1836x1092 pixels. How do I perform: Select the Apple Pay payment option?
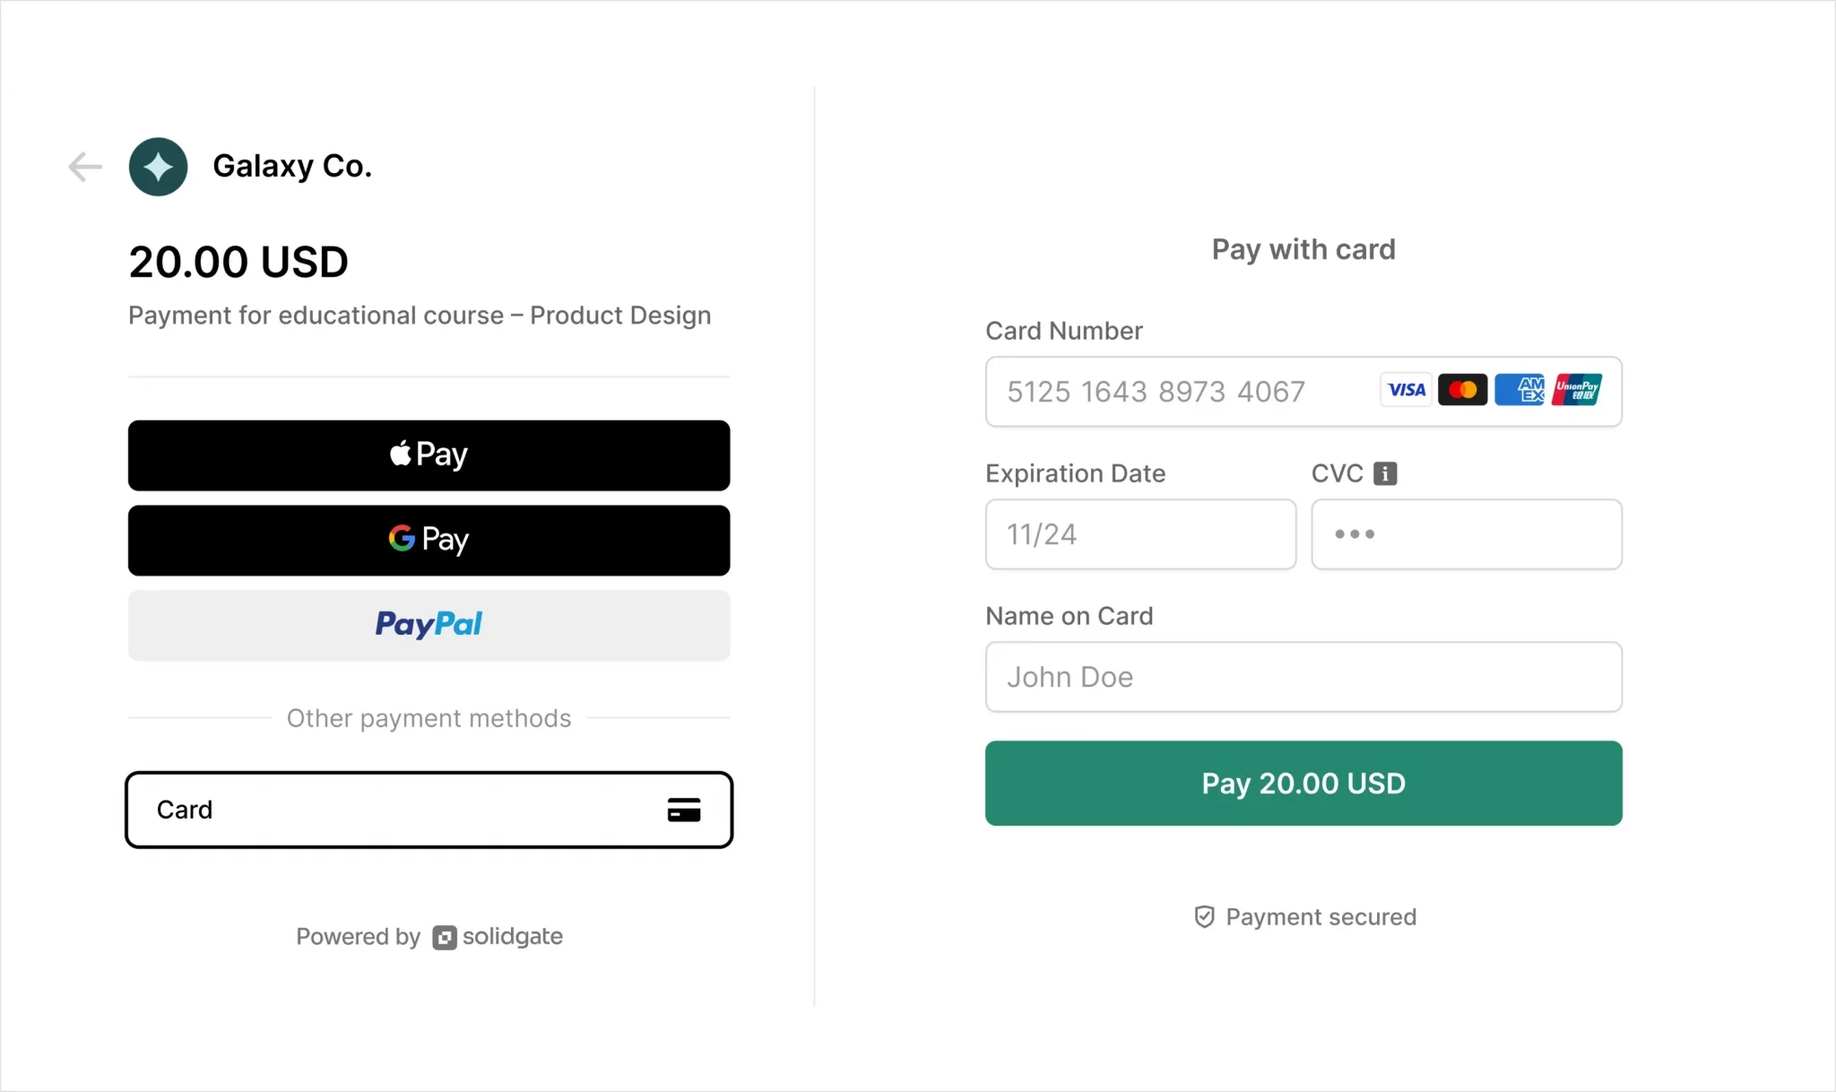click(429, 455)
